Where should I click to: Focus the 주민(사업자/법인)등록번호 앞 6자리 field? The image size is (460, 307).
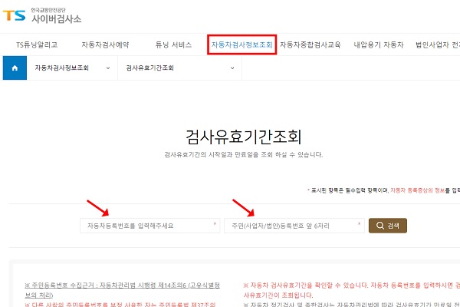pyautogui.click(x=294, y=226)
